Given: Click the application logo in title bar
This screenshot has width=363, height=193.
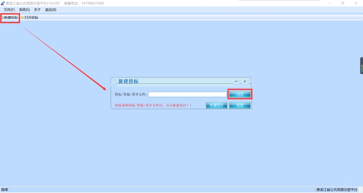Looking at the screenshot, I should pyautogui.click(x=3, y=3).
